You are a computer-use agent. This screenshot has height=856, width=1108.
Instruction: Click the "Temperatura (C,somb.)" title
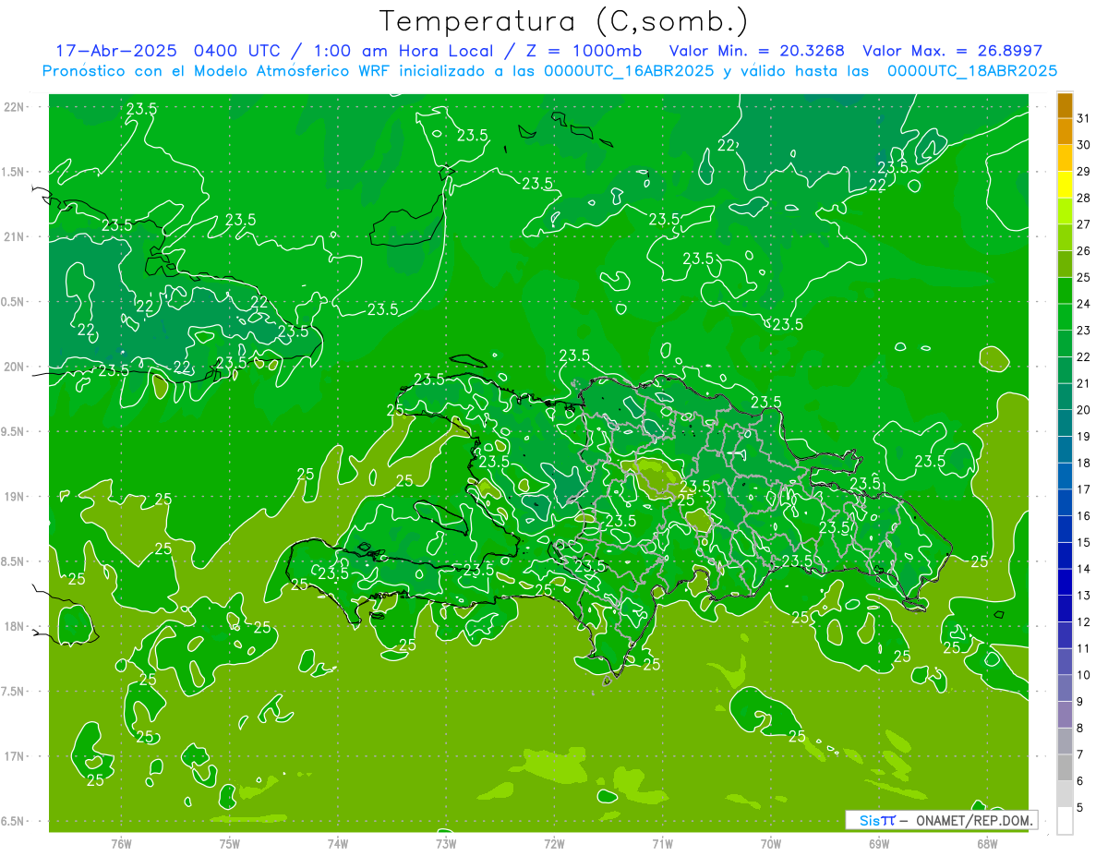(562, 22)
